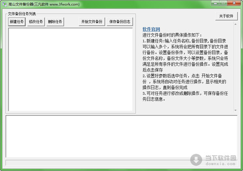The height and width of the screenshot is (171, 243).
Task: Click 保存备份日志 to save the log
Action: point(120,22)
